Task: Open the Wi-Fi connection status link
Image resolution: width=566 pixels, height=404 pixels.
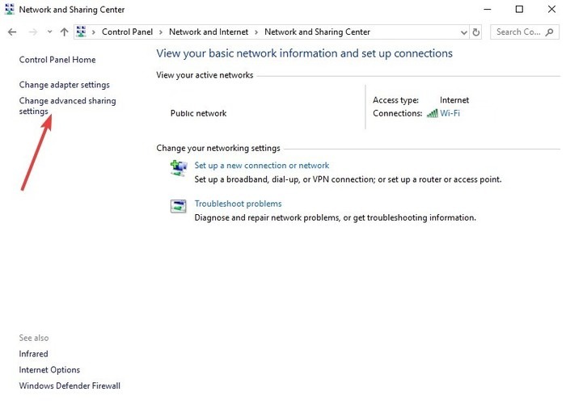Action: coord(450,113)
